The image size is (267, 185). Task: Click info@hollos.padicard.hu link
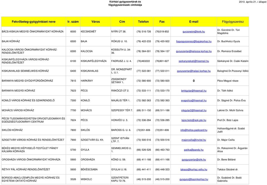coord(194,130)
